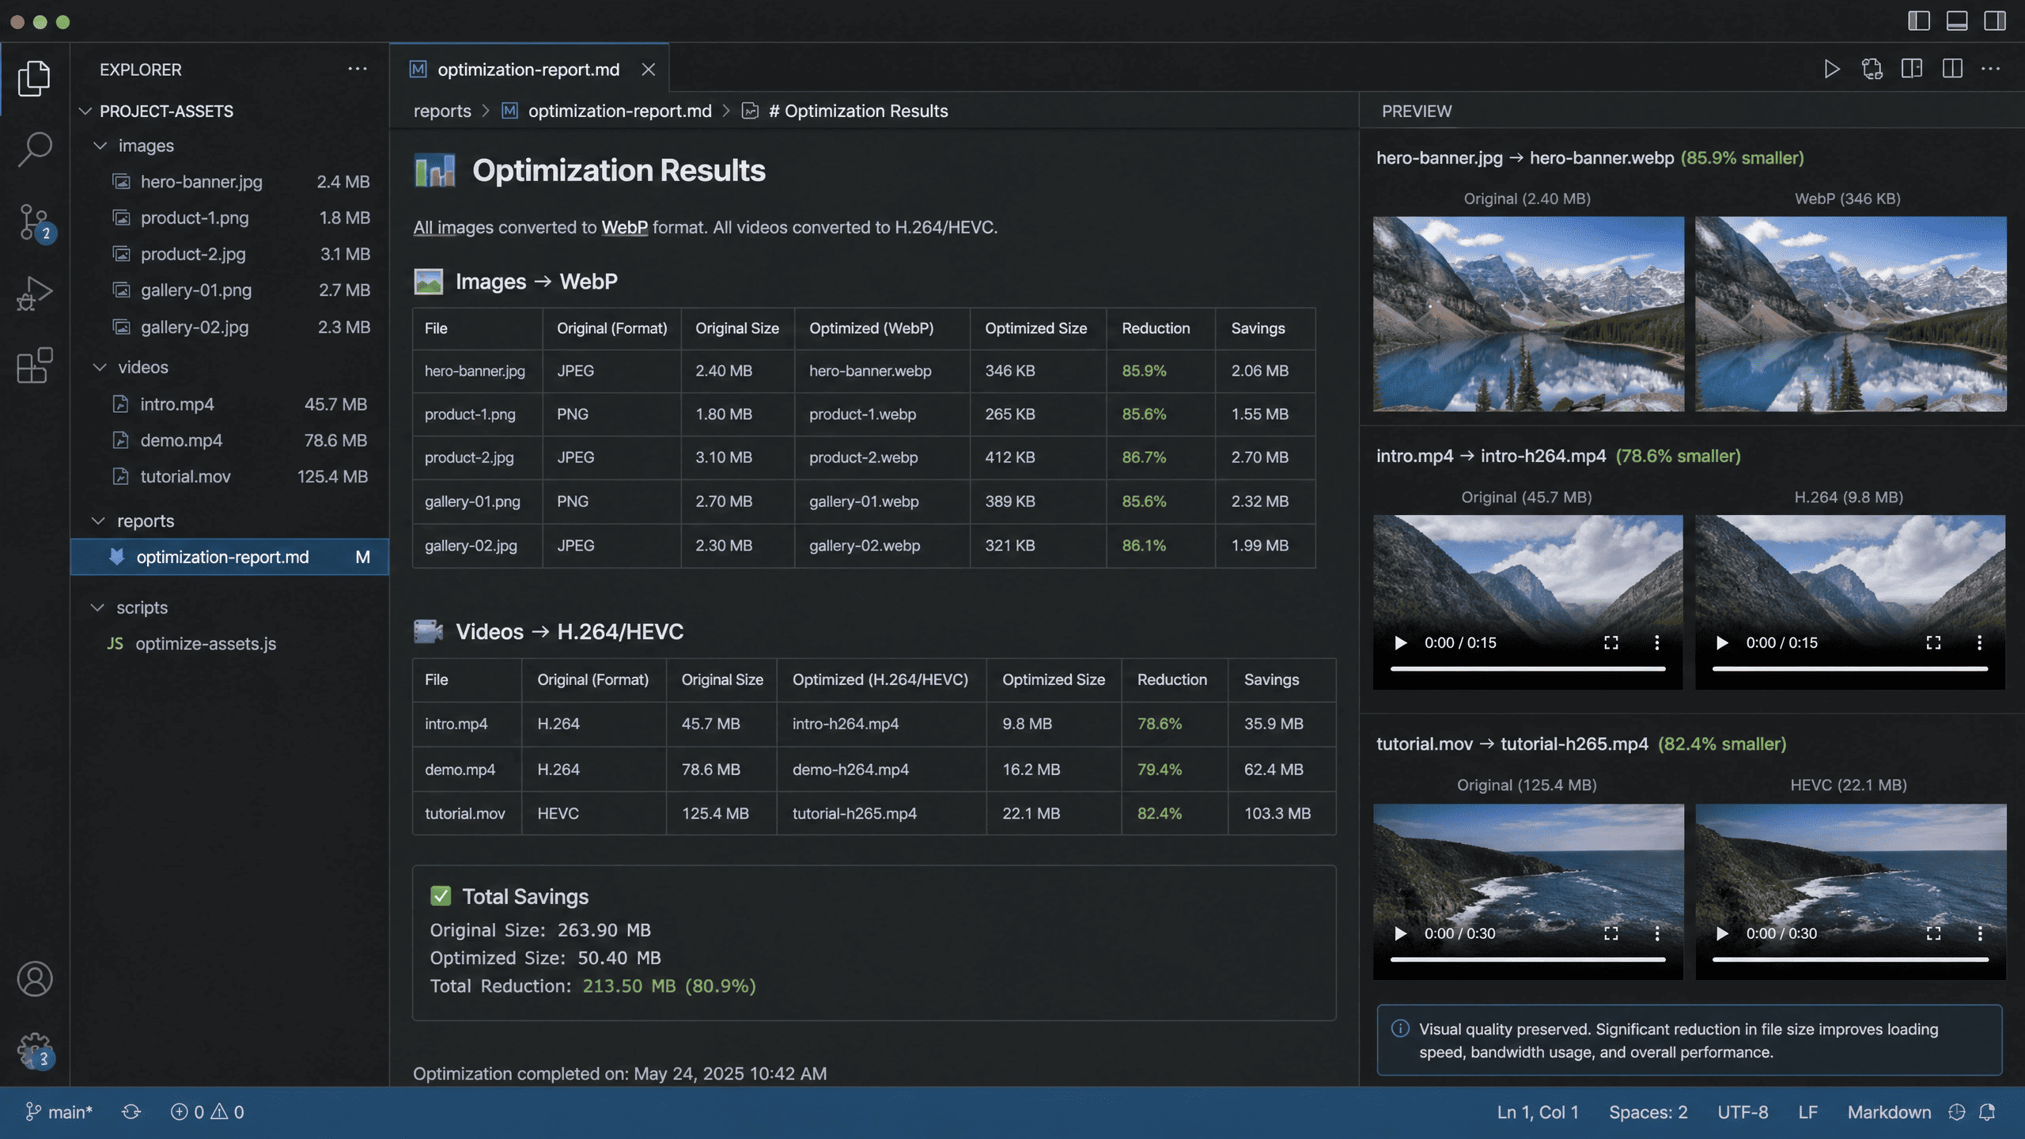
Task: Click the Run play icon in editor toolbar
Action: click(x=1832, y=69)
